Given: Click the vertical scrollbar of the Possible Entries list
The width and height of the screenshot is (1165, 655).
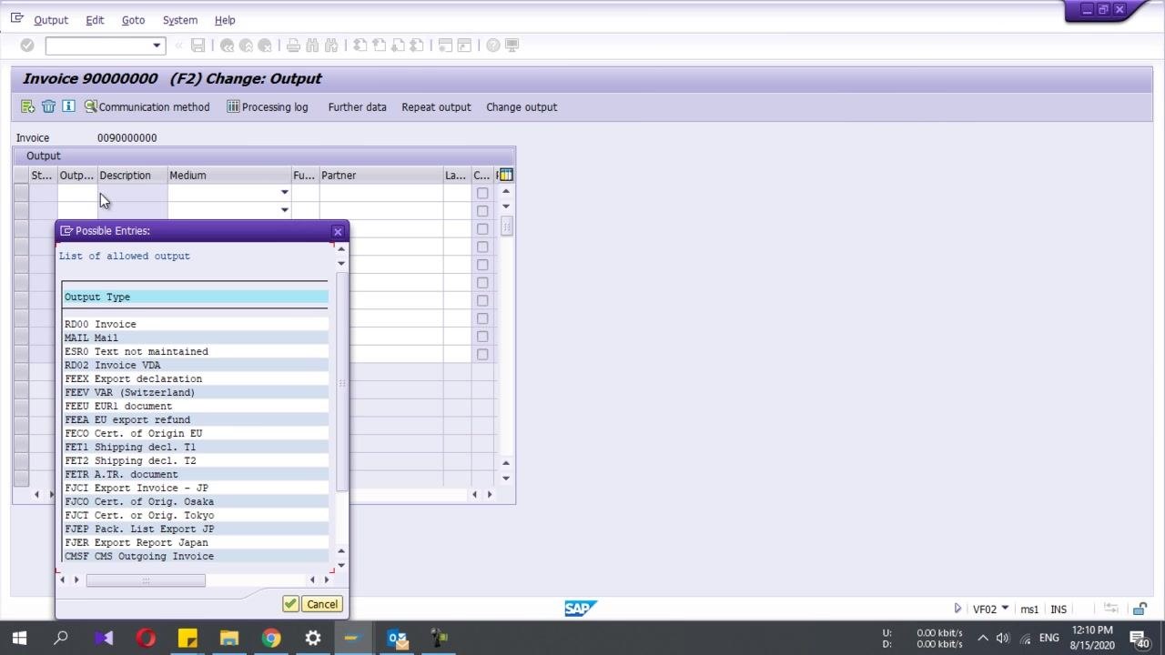Looking at the screenshot, I should point(342,382).
